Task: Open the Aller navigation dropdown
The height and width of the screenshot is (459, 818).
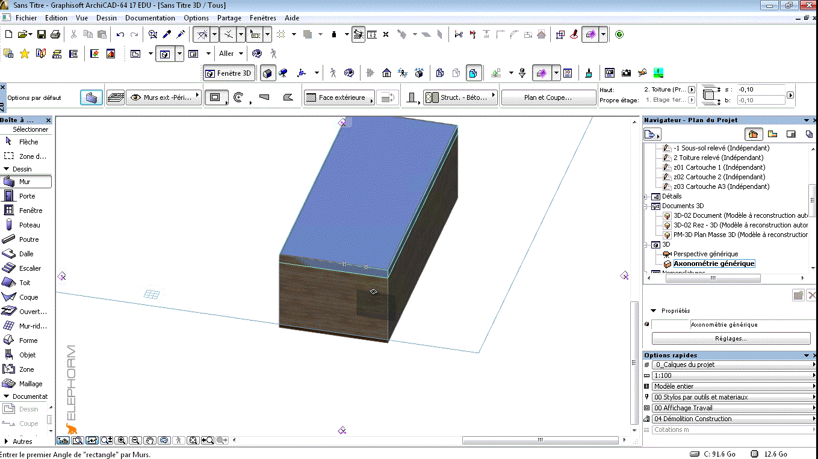Action: [231, 54]
